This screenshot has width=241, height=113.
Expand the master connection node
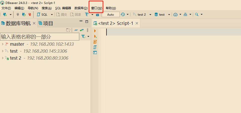click(x=2, y=44)
